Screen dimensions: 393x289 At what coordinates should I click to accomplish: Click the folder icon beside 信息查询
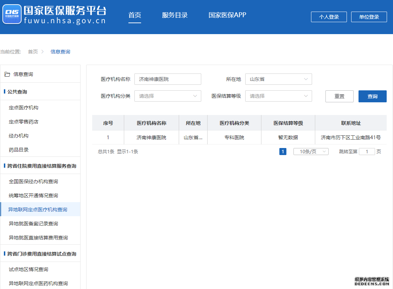(7, 74)
